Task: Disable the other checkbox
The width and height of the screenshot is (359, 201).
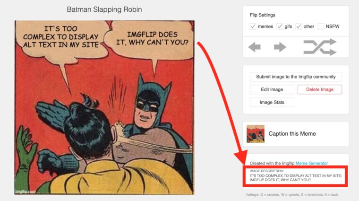Action: tap(299, 26)
